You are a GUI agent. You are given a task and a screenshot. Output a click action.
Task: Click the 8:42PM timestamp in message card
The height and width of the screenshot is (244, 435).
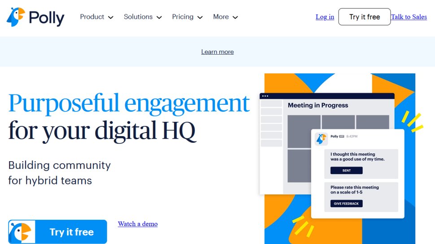tap(352, 137)
